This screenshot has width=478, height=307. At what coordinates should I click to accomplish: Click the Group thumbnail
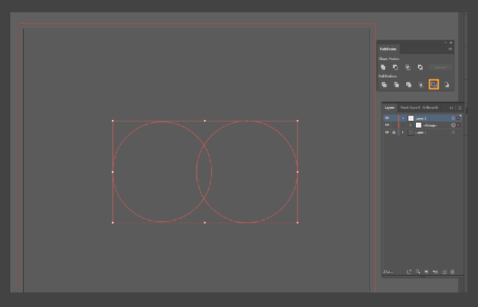coord(418,125)
